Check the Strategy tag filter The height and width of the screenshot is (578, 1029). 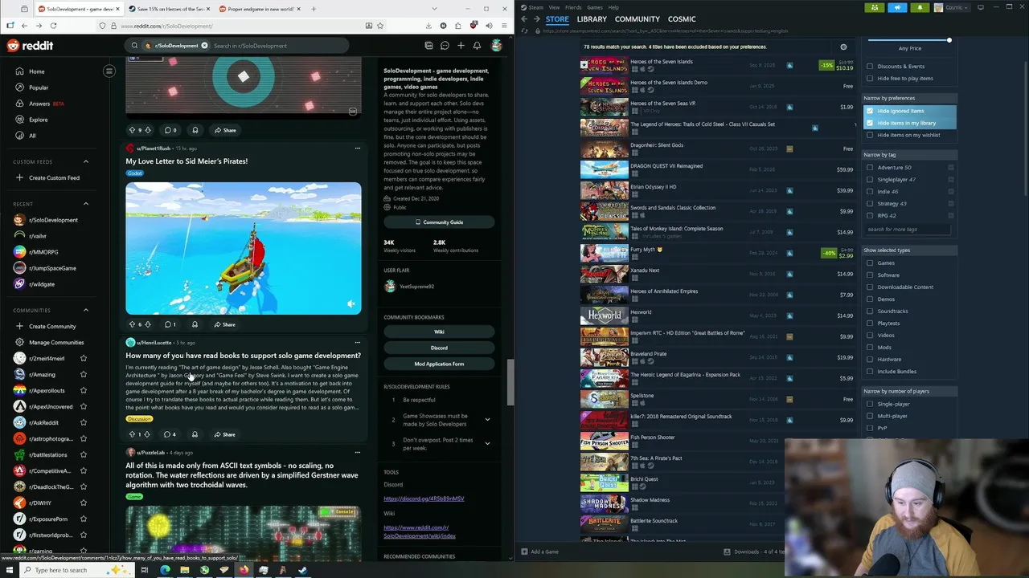point(870,204)
